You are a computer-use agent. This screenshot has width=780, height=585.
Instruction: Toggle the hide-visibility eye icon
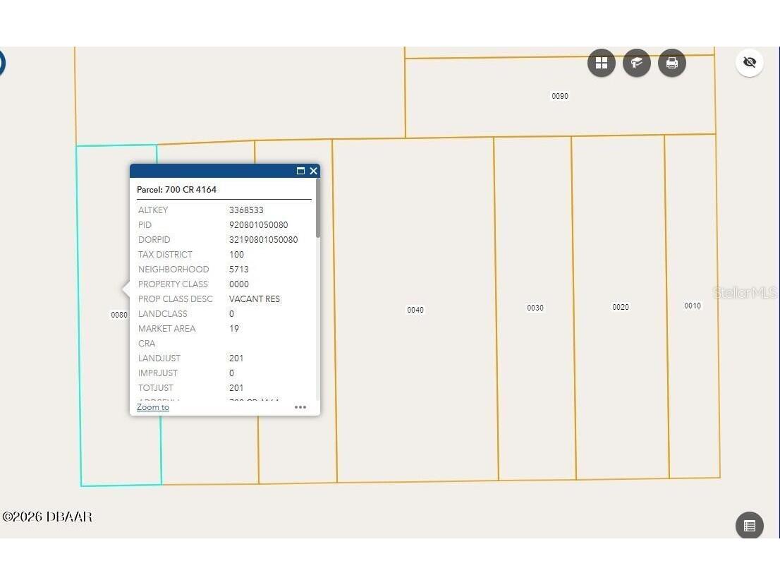coord(750,62)
